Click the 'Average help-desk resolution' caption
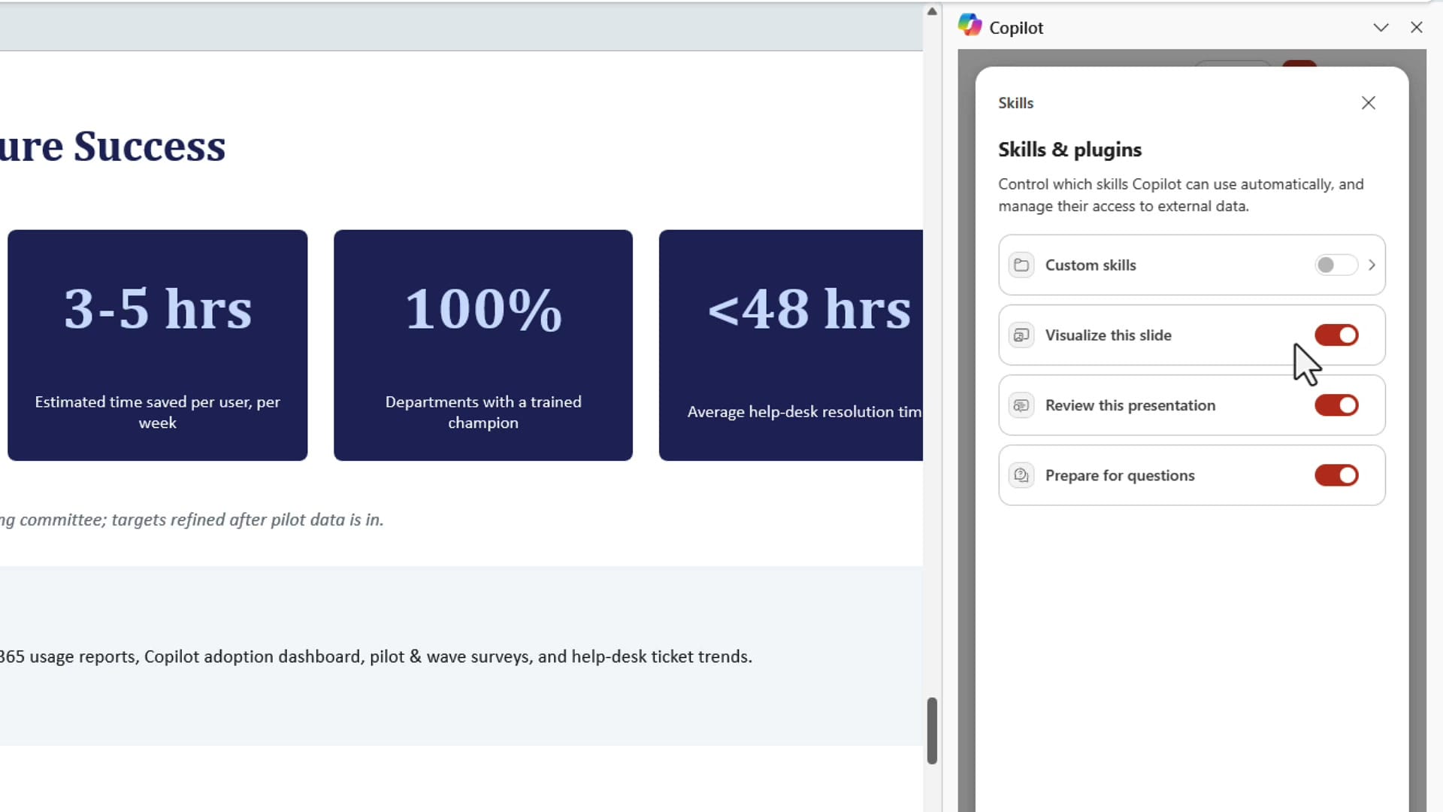Screen dimensions: 1443x812 pos(804,412)
